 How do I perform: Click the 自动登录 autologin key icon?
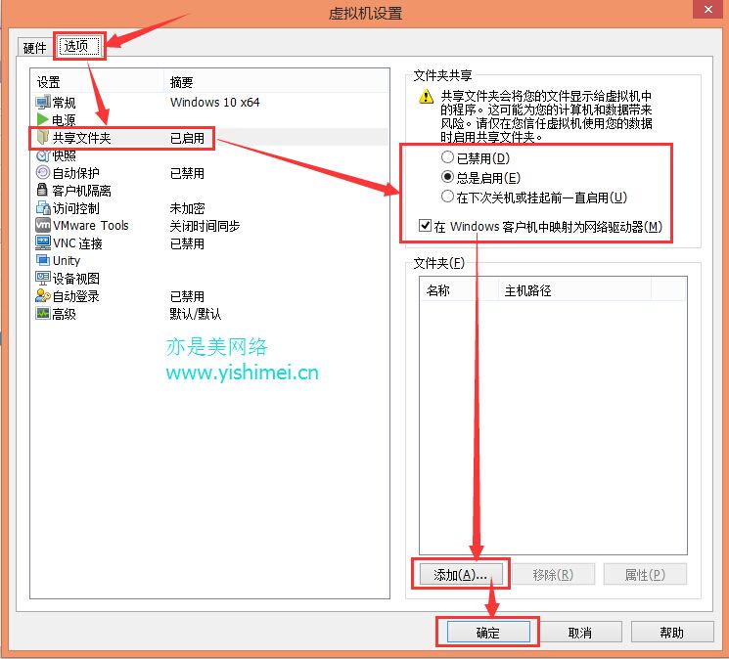pos(43,295)
